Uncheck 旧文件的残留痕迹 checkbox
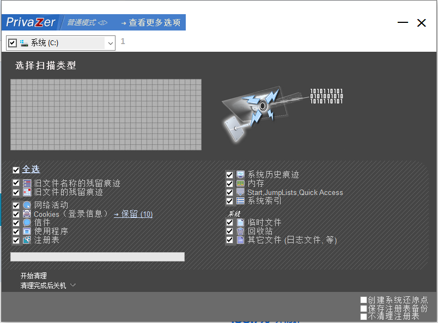The image size is (438, 323). coord(16,192)
